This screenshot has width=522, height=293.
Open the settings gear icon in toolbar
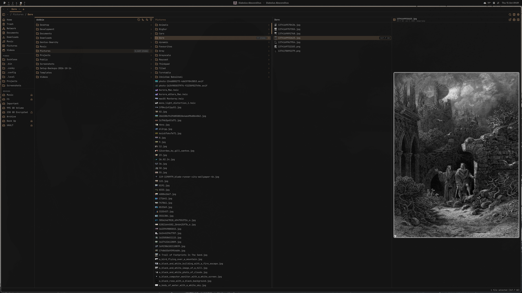pyautogui.click(x=518, y=15)
